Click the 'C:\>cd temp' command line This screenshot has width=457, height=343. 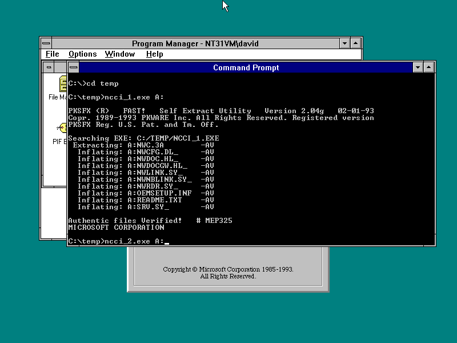pos(93,83)
